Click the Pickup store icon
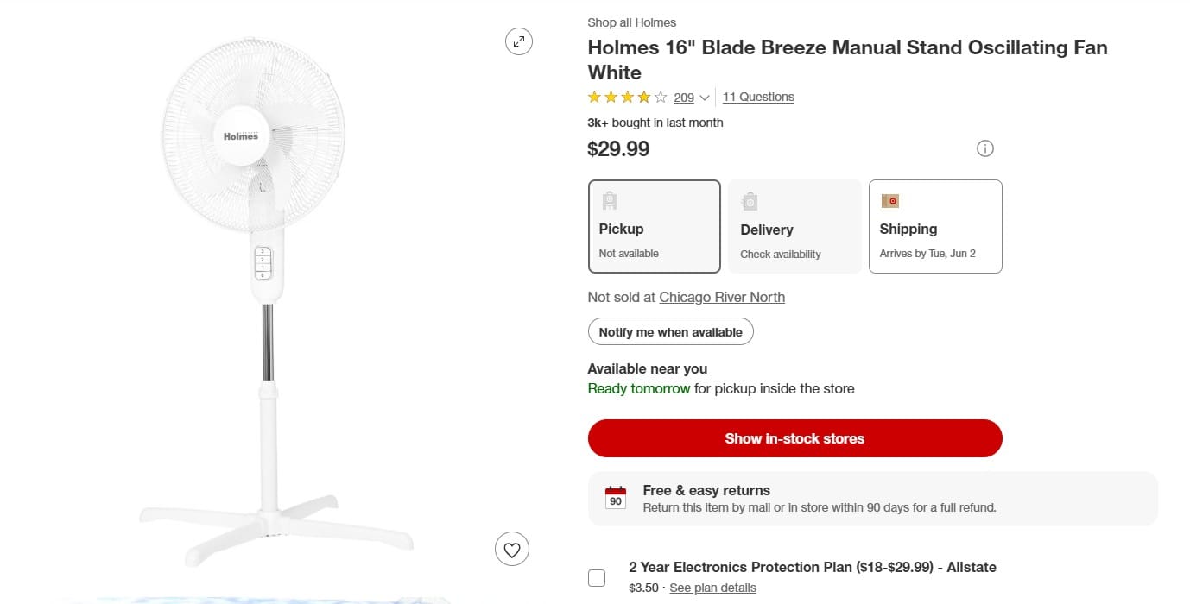This screenshot has width=1190, height=604. coord(610,201)
